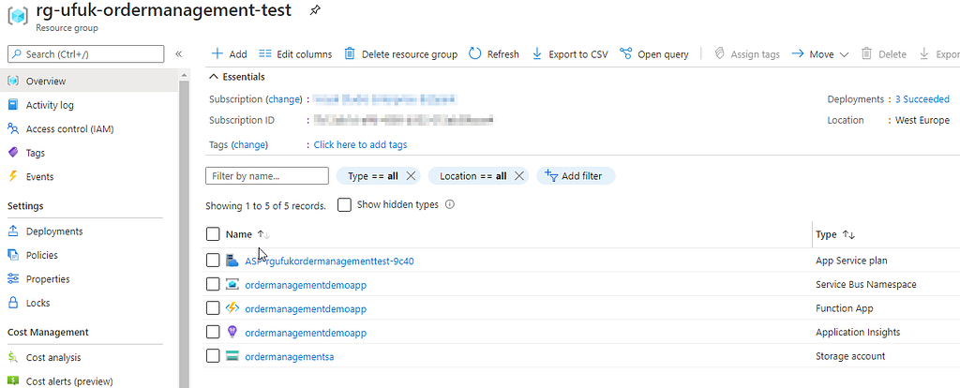Viewport: 960px width, 388px height.
Task: Toggle Show hidden types checkbox
Action: pos(345,205)
